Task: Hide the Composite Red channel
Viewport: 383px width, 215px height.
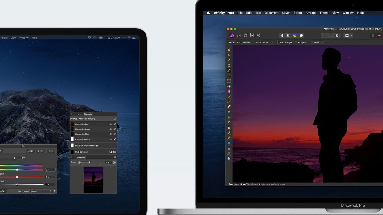Action: [x=111, y=124]
